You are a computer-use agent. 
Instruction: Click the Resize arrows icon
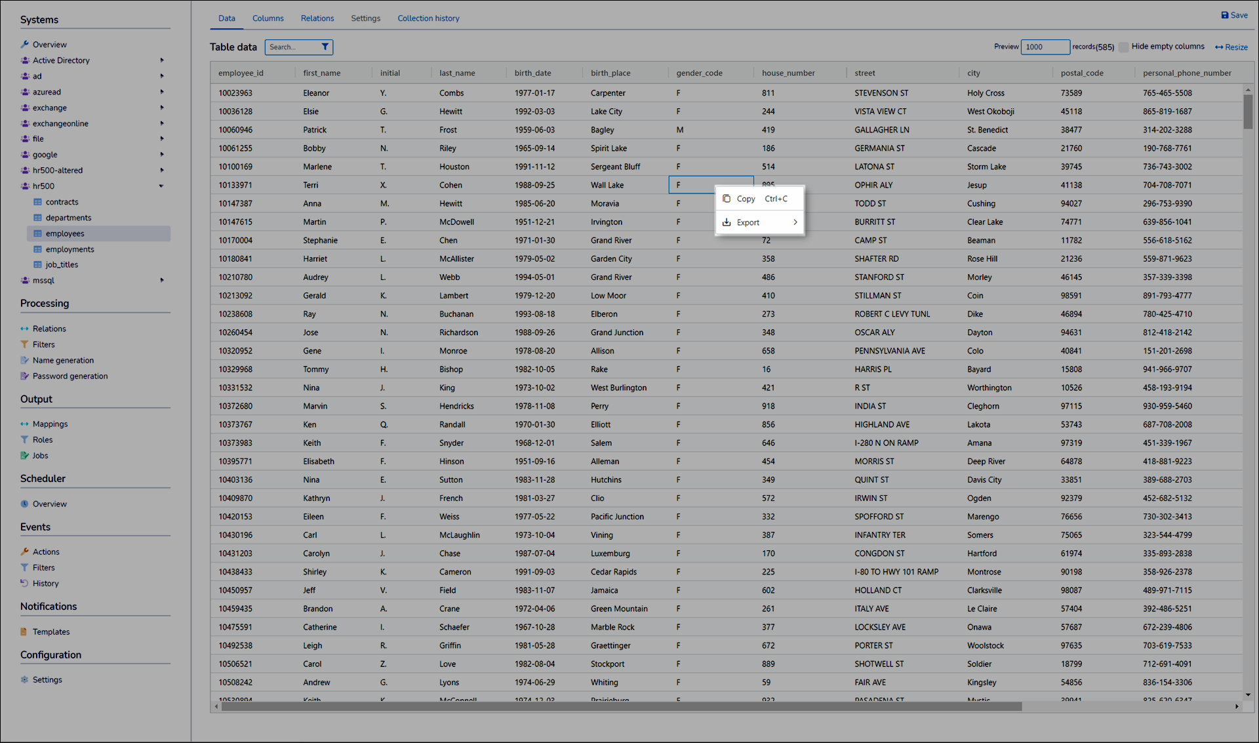[1219, 47]
